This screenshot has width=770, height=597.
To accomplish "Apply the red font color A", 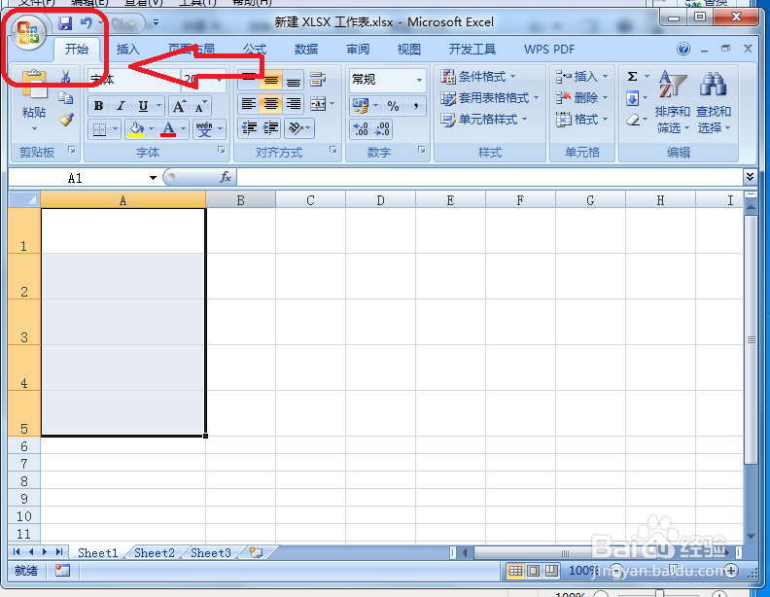I will click(x=168, y=129).
